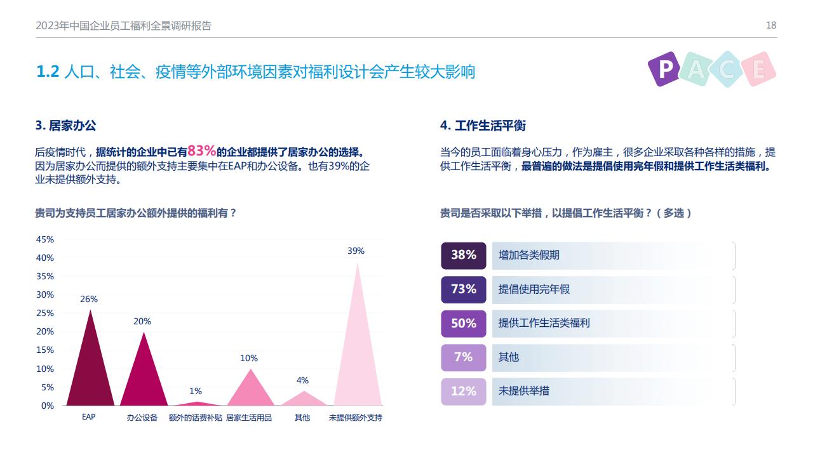Click the highlighted 83% figure in text
This screenshot has width=813, height=457.
[202, 151]
